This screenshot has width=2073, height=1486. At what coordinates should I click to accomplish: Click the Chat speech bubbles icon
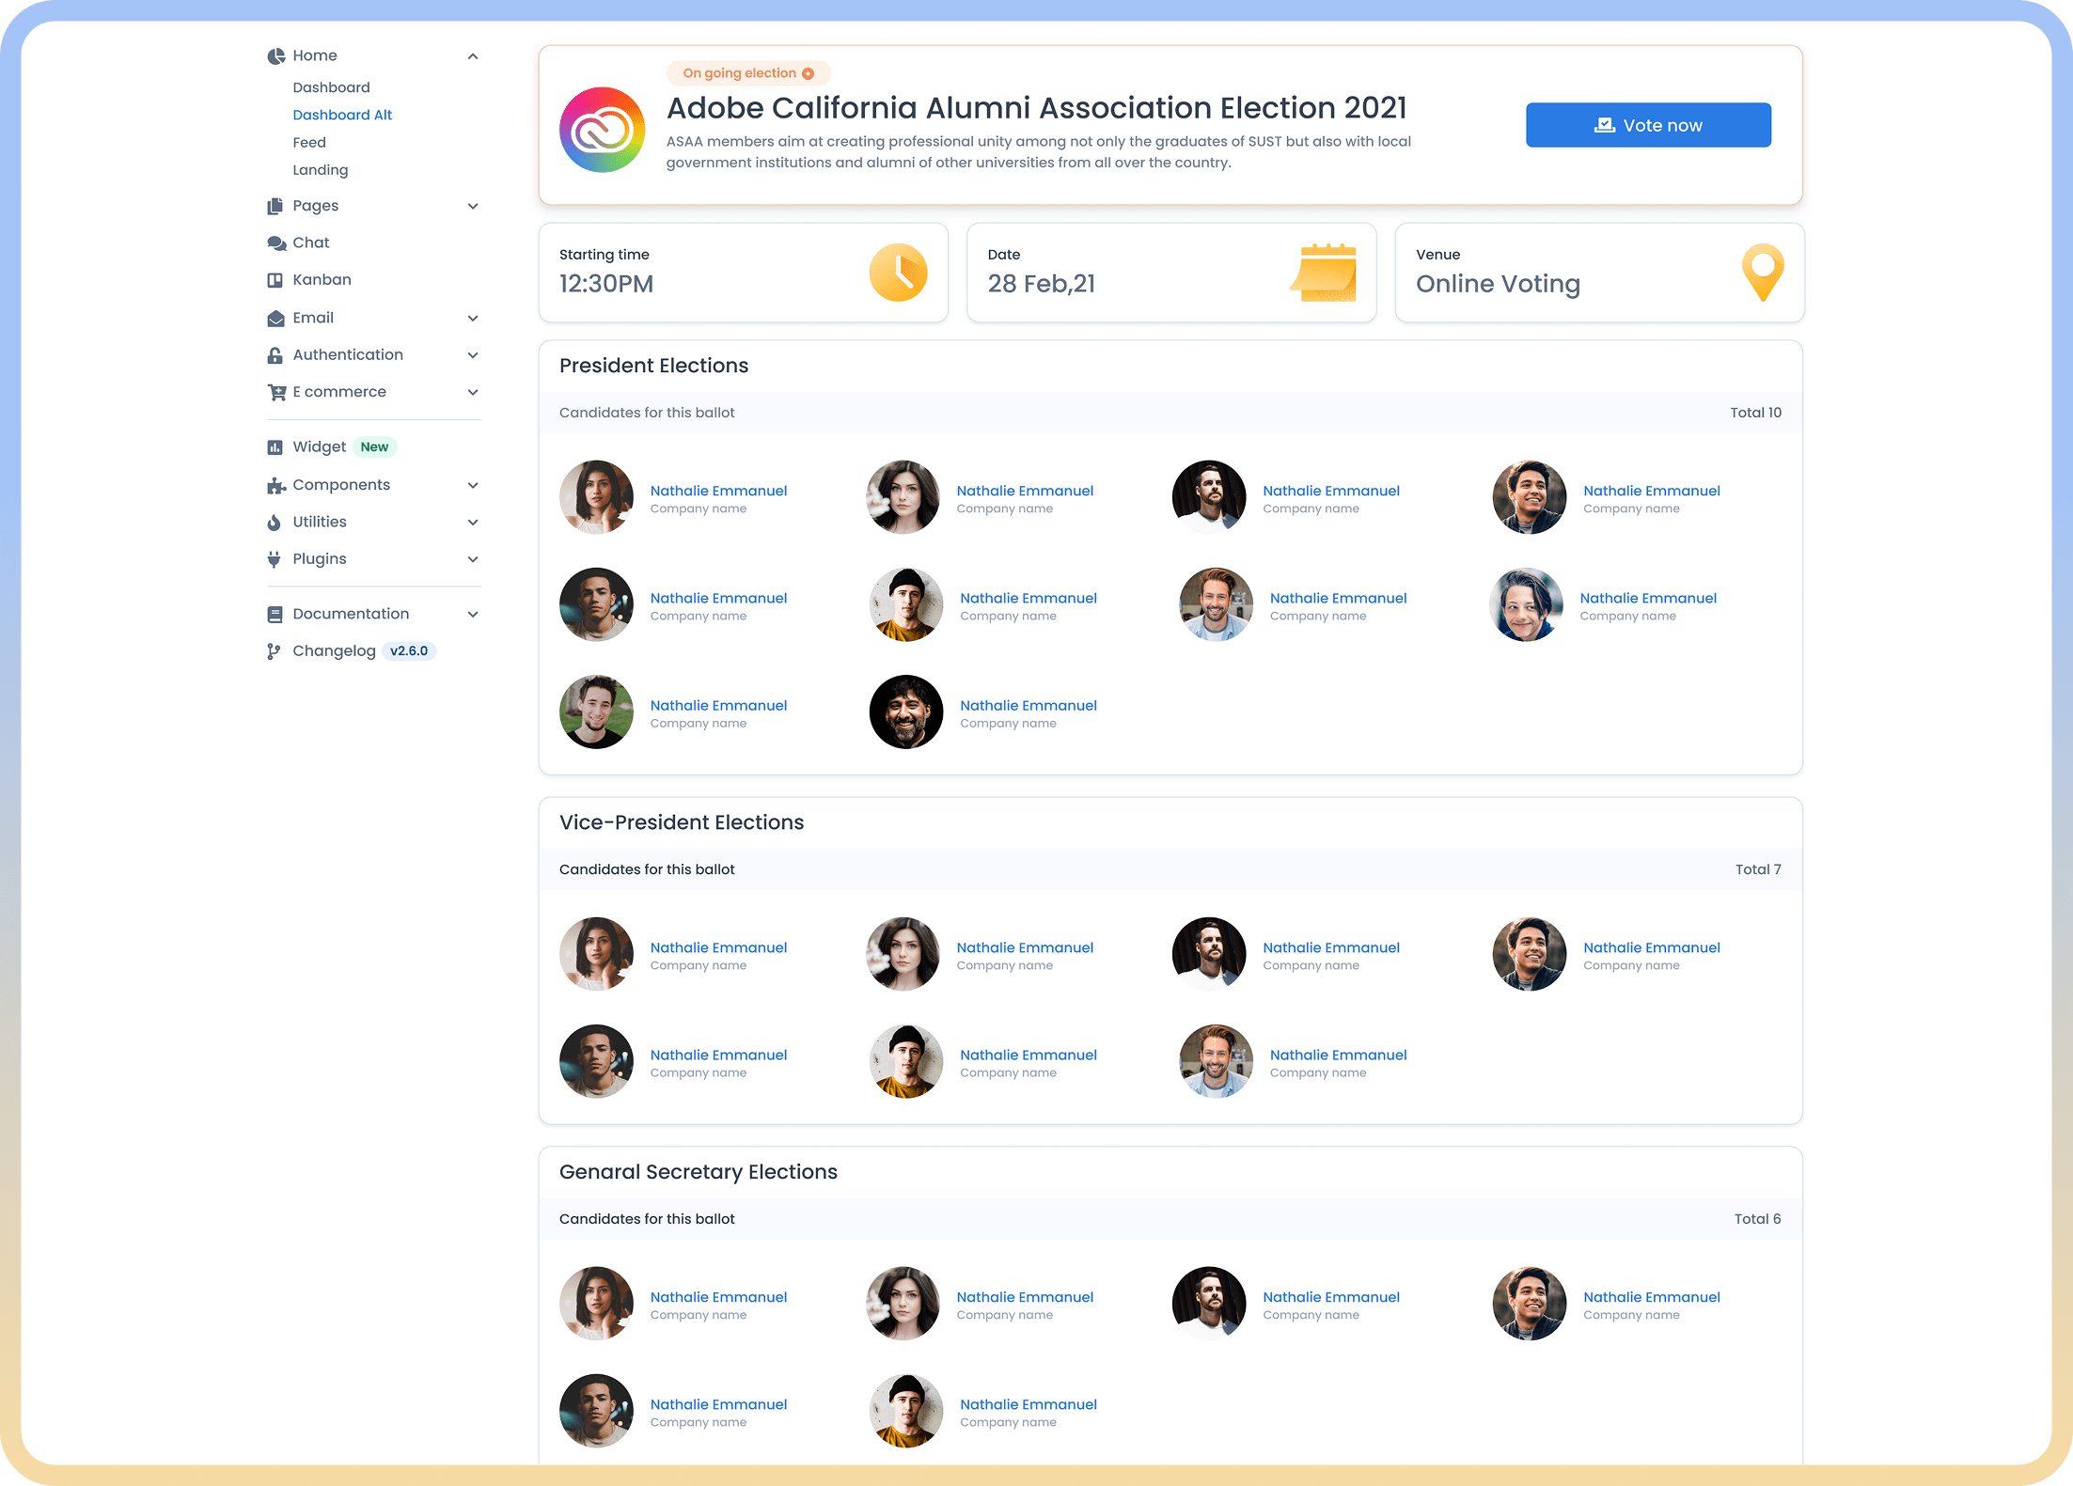tap(275, 243)
